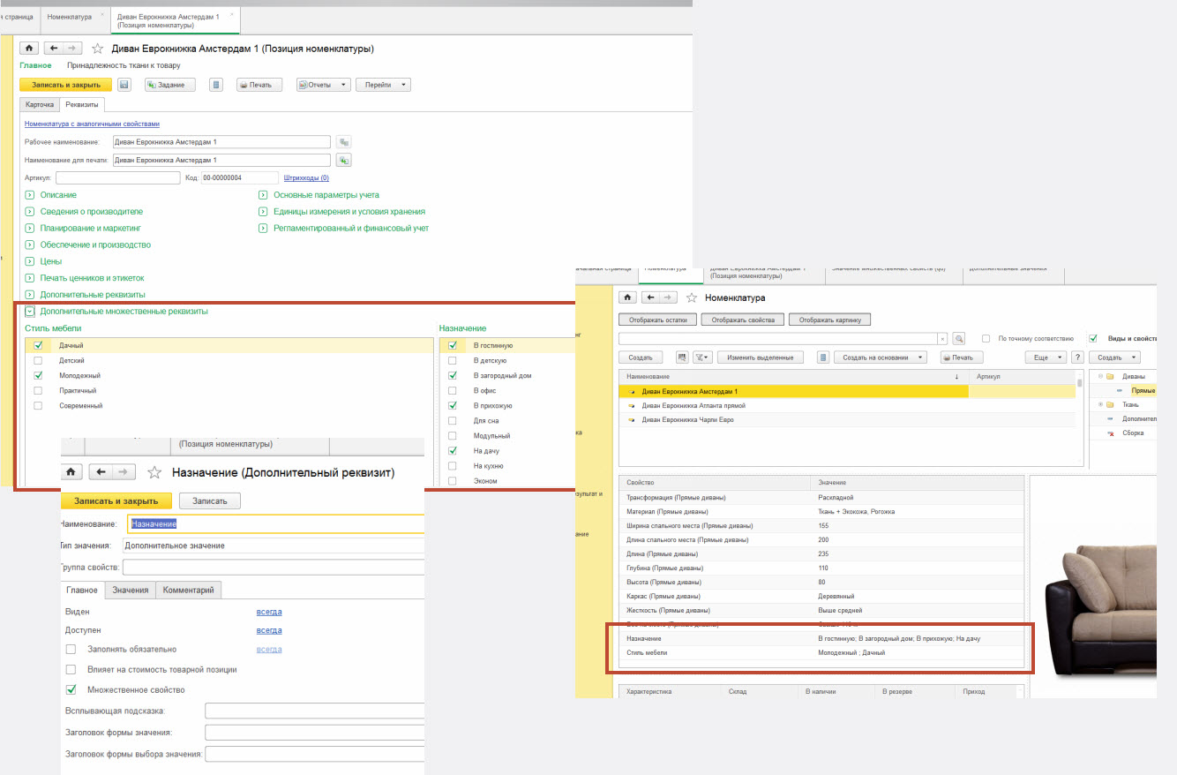Toggle На дачу checkbox in Назначение list
This screenshot has height=775, width=1177.
453,451
